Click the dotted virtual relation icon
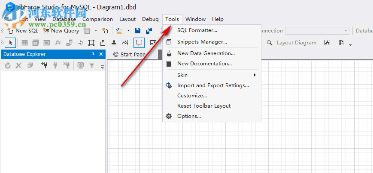Screen dimensions: 373x173 pos(80,43)
